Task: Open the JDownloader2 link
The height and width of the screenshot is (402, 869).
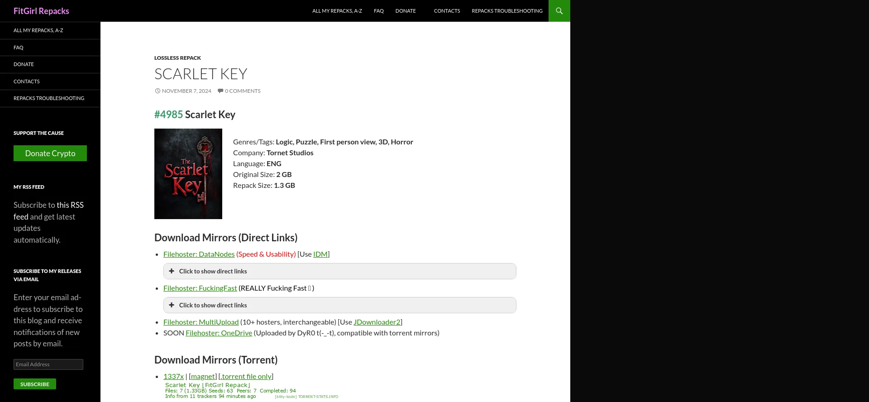Action: pos(377,322)
